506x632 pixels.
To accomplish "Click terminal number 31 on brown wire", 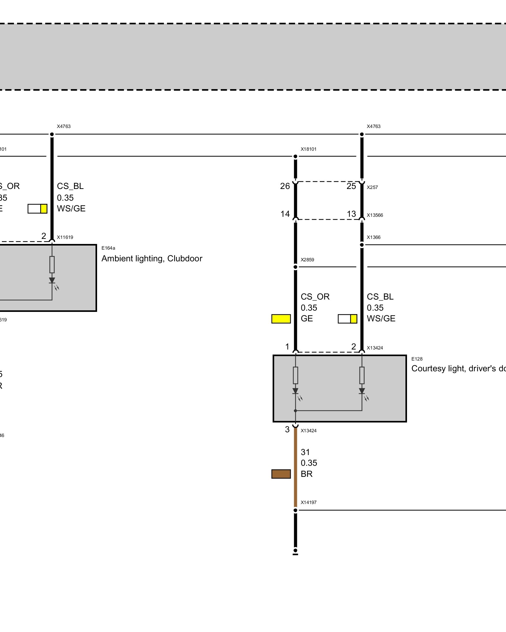I will coord(305,452).
